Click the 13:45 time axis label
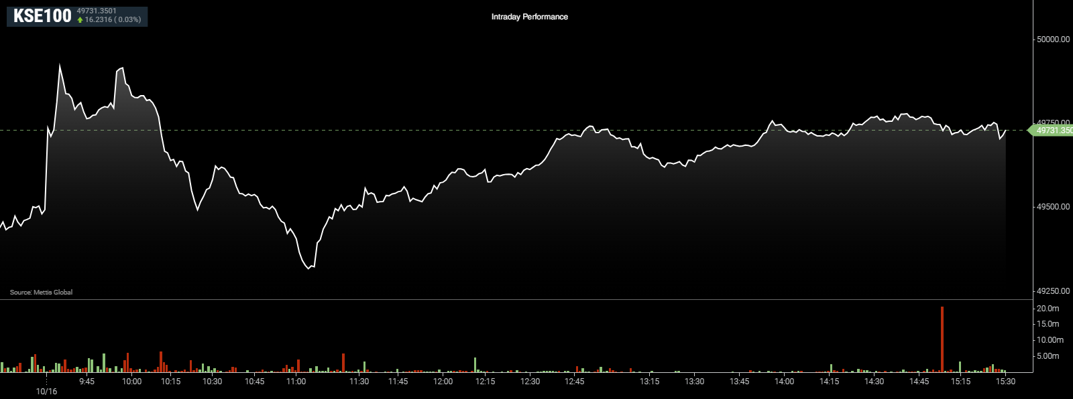Viewport: 1073px width, 399px height. click(739, 382)
